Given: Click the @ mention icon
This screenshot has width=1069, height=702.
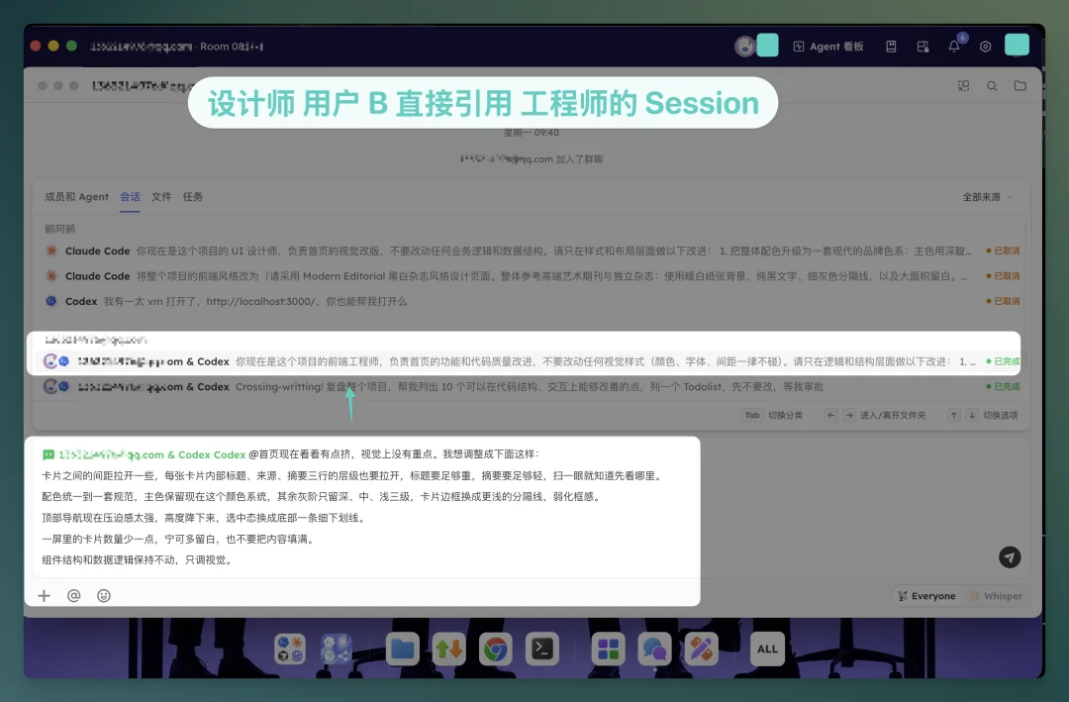Looking at the screenshot, I should [x=73, y=596].
